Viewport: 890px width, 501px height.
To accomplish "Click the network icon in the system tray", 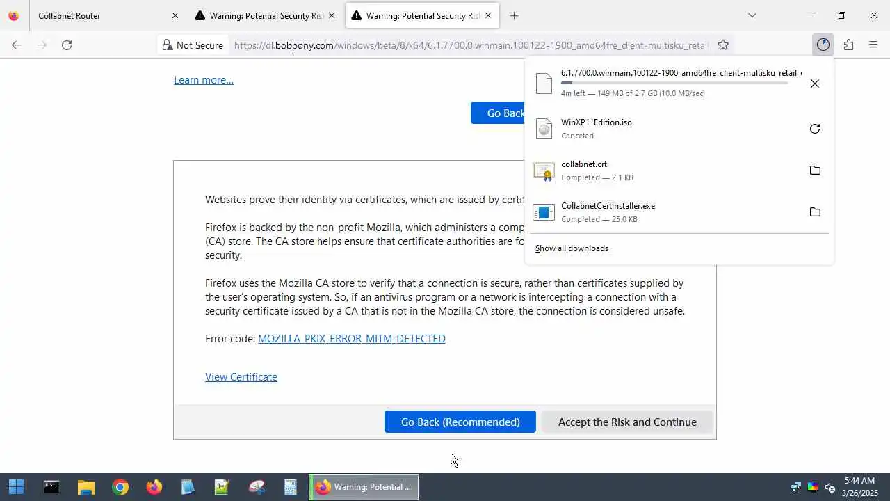I will (x=796, y=487).
